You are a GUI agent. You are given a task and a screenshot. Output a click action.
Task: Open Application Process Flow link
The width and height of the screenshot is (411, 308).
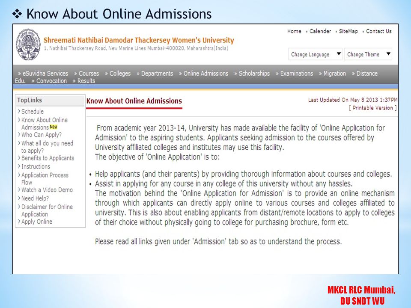(x=45, y=179)
